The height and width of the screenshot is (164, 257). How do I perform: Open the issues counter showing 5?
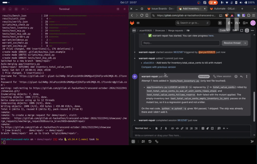click(230, 23)
